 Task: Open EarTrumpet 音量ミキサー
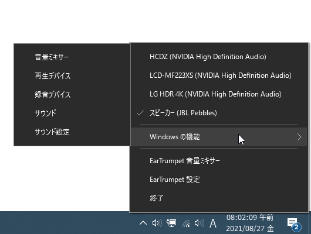219,161
